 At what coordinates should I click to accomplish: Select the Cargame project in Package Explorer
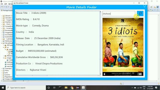click(9, 20)
